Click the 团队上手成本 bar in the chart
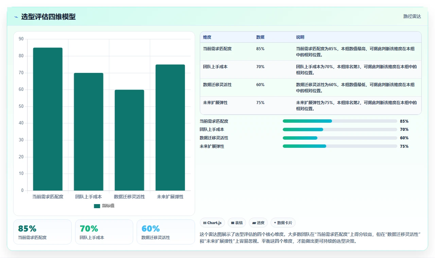Viewport: 435px width, 258px height. 89,132
